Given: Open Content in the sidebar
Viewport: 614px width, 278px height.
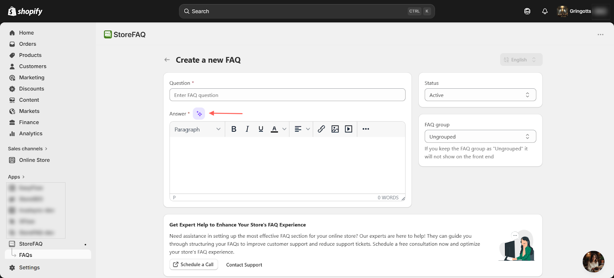Looking at the screenshot, I should (29, 99).
